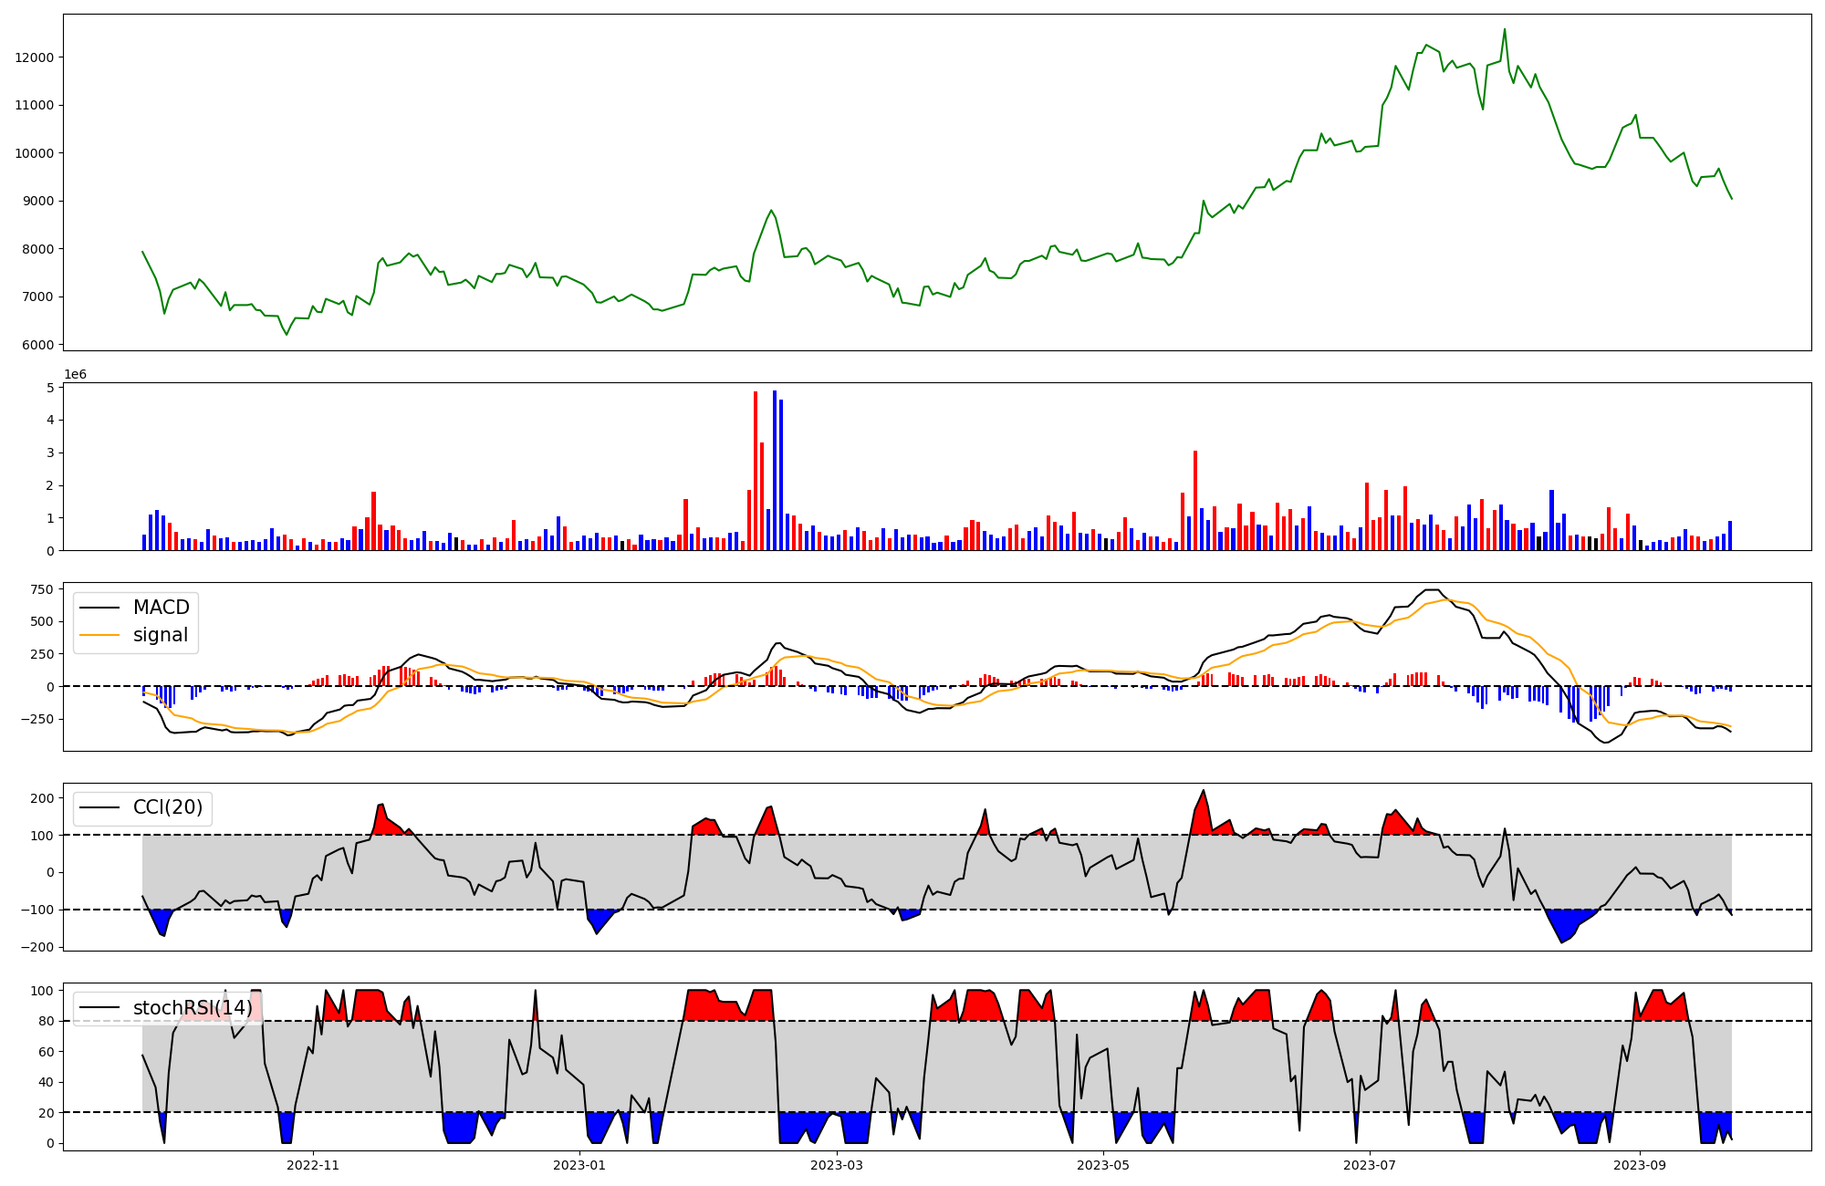Click the tallest red volume bar
Image resolution: width=1825 pixels, height=1186 pixels.
click(756, 470)
